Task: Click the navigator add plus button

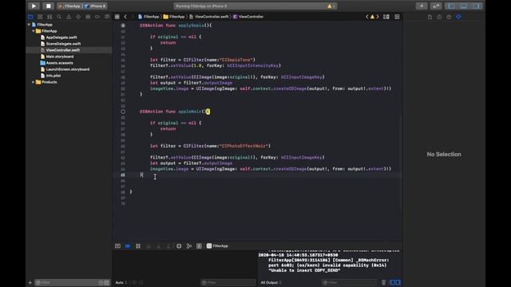Action: coord(30,282)
